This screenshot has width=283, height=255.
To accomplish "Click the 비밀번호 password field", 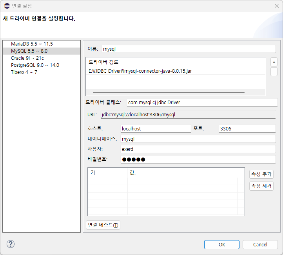I will pyautogui.click(x=198, y=160).
